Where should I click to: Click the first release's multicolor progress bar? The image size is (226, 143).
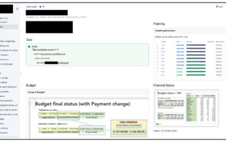pyautogui.click(x=196, y=45)
